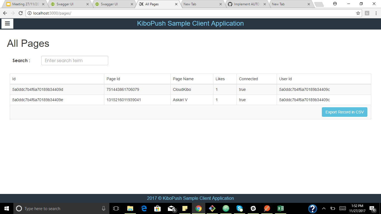Click Export Record in CSV button
The image size is (381, 214).
(344, 112)
